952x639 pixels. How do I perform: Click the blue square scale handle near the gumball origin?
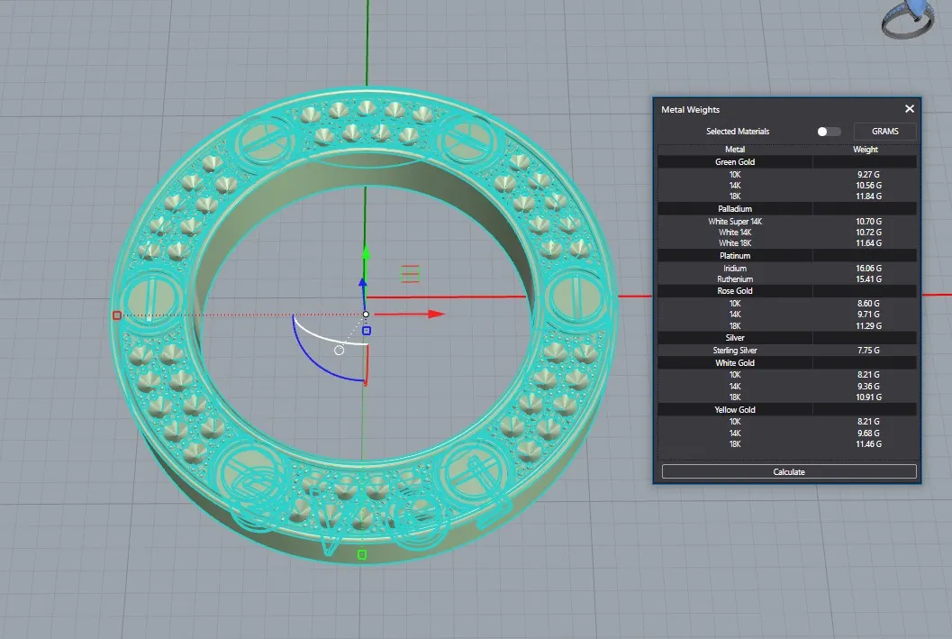[367, 331]
